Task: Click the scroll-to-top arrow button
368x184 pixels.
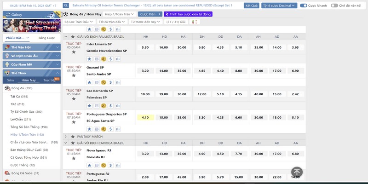Action: click(x=297, y=172)
